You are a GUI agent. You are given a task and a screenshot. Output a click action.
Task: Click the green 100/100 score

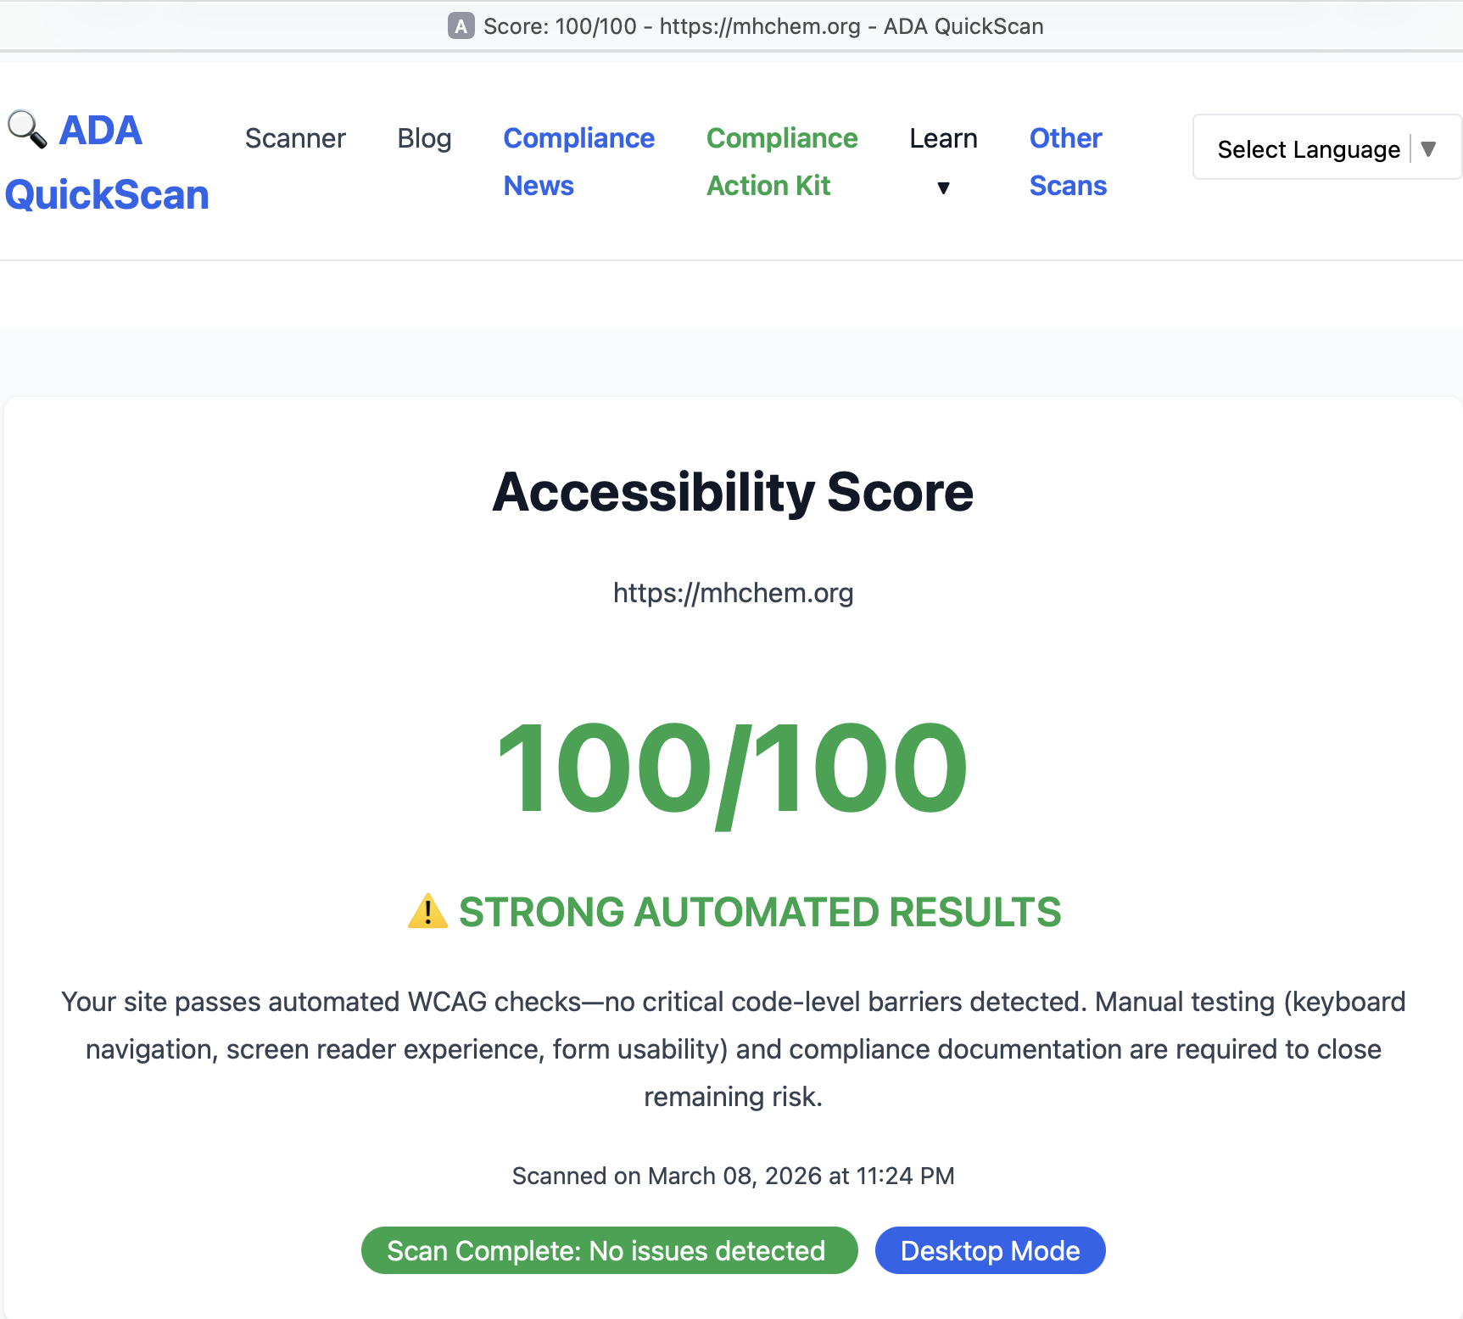[732, 768]
